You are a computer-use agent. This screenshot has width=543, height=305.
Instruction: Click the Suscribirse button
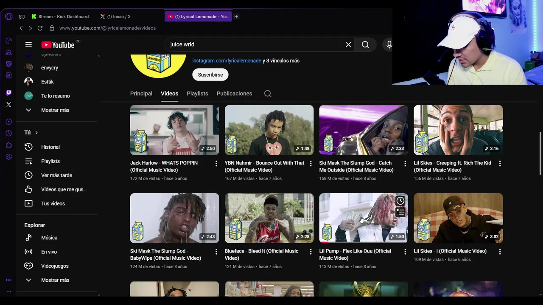point(210,75)
